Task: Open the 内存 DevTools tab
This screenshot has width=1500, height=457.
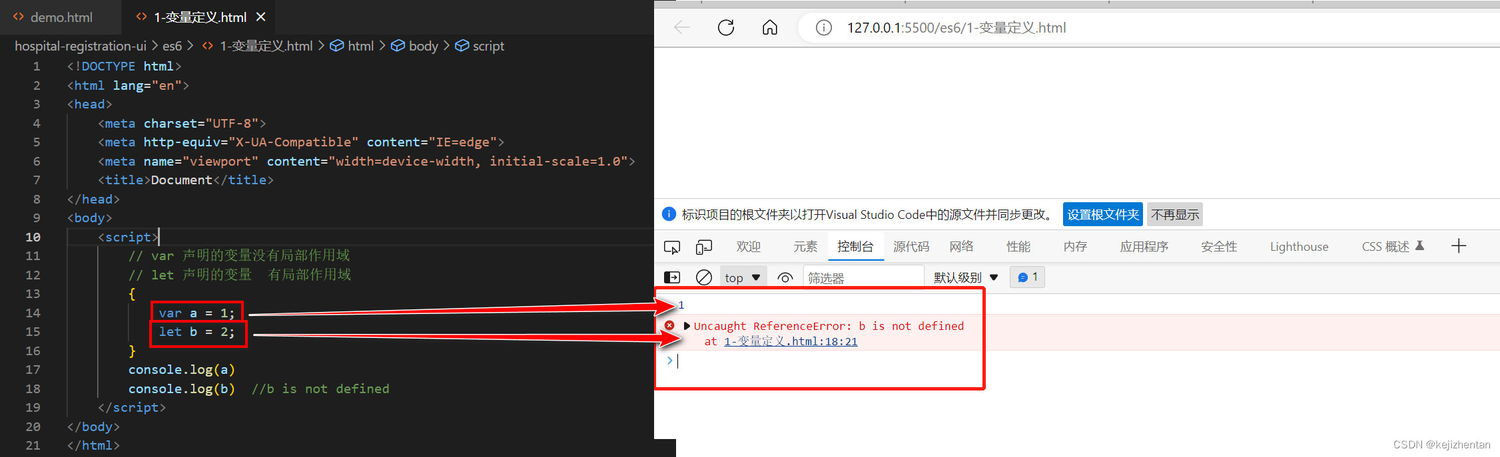Action: coord(1075,247)
